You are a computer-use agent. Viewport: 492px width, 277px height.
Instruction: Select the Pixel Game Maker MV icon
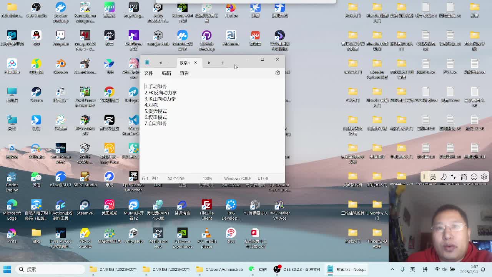click(x=85, y=97)
